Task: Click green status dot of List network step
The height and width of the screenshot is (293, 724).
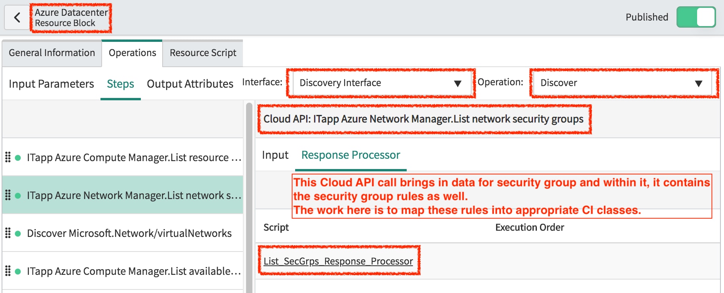Action: (18, 196)
